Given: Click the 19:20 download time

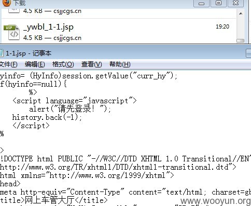Looking at the screenshot, I should point(222,26).
